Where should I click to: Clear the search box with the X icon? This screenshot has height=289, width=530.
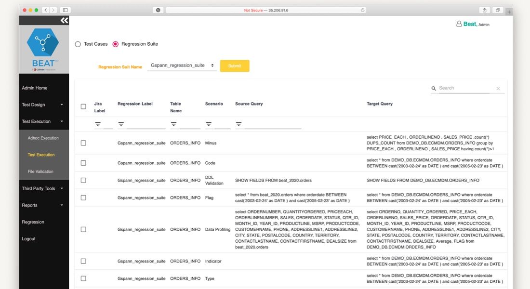[498, 88]
